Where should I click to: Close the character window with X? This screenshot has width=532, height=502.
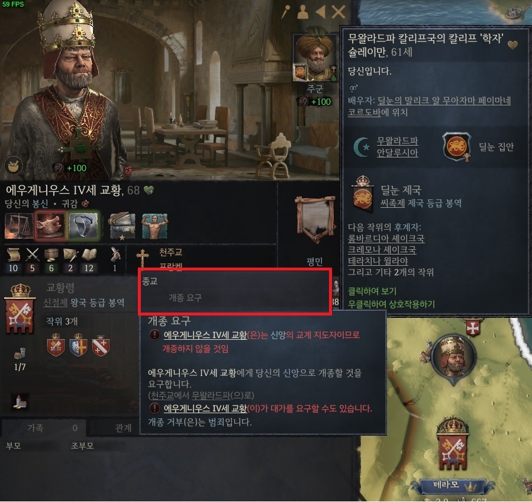click(338, 12)
